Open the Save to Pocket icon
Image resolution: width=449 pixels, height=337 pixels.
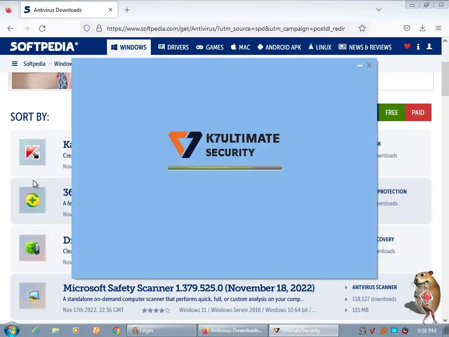click(x=406, y=28)
